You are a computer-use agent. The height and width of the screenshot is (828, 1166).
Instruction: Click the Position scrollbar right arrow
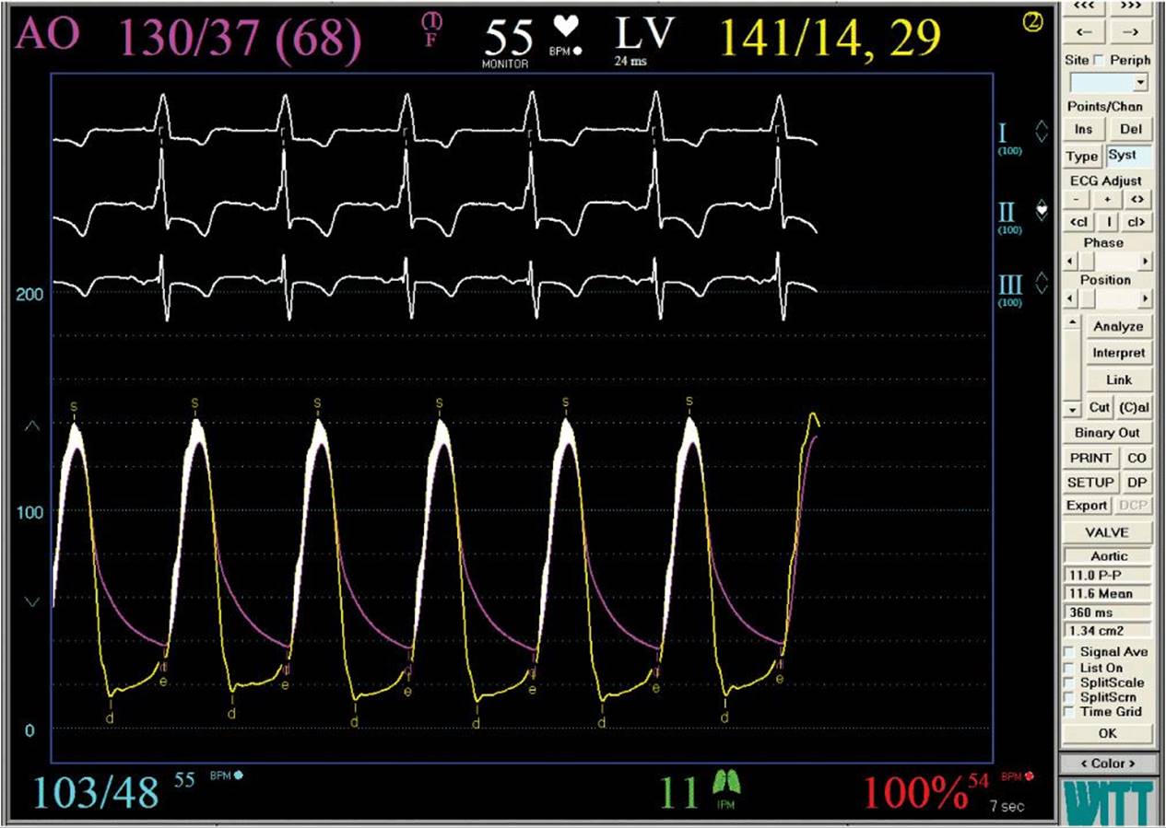[1145, 299]
